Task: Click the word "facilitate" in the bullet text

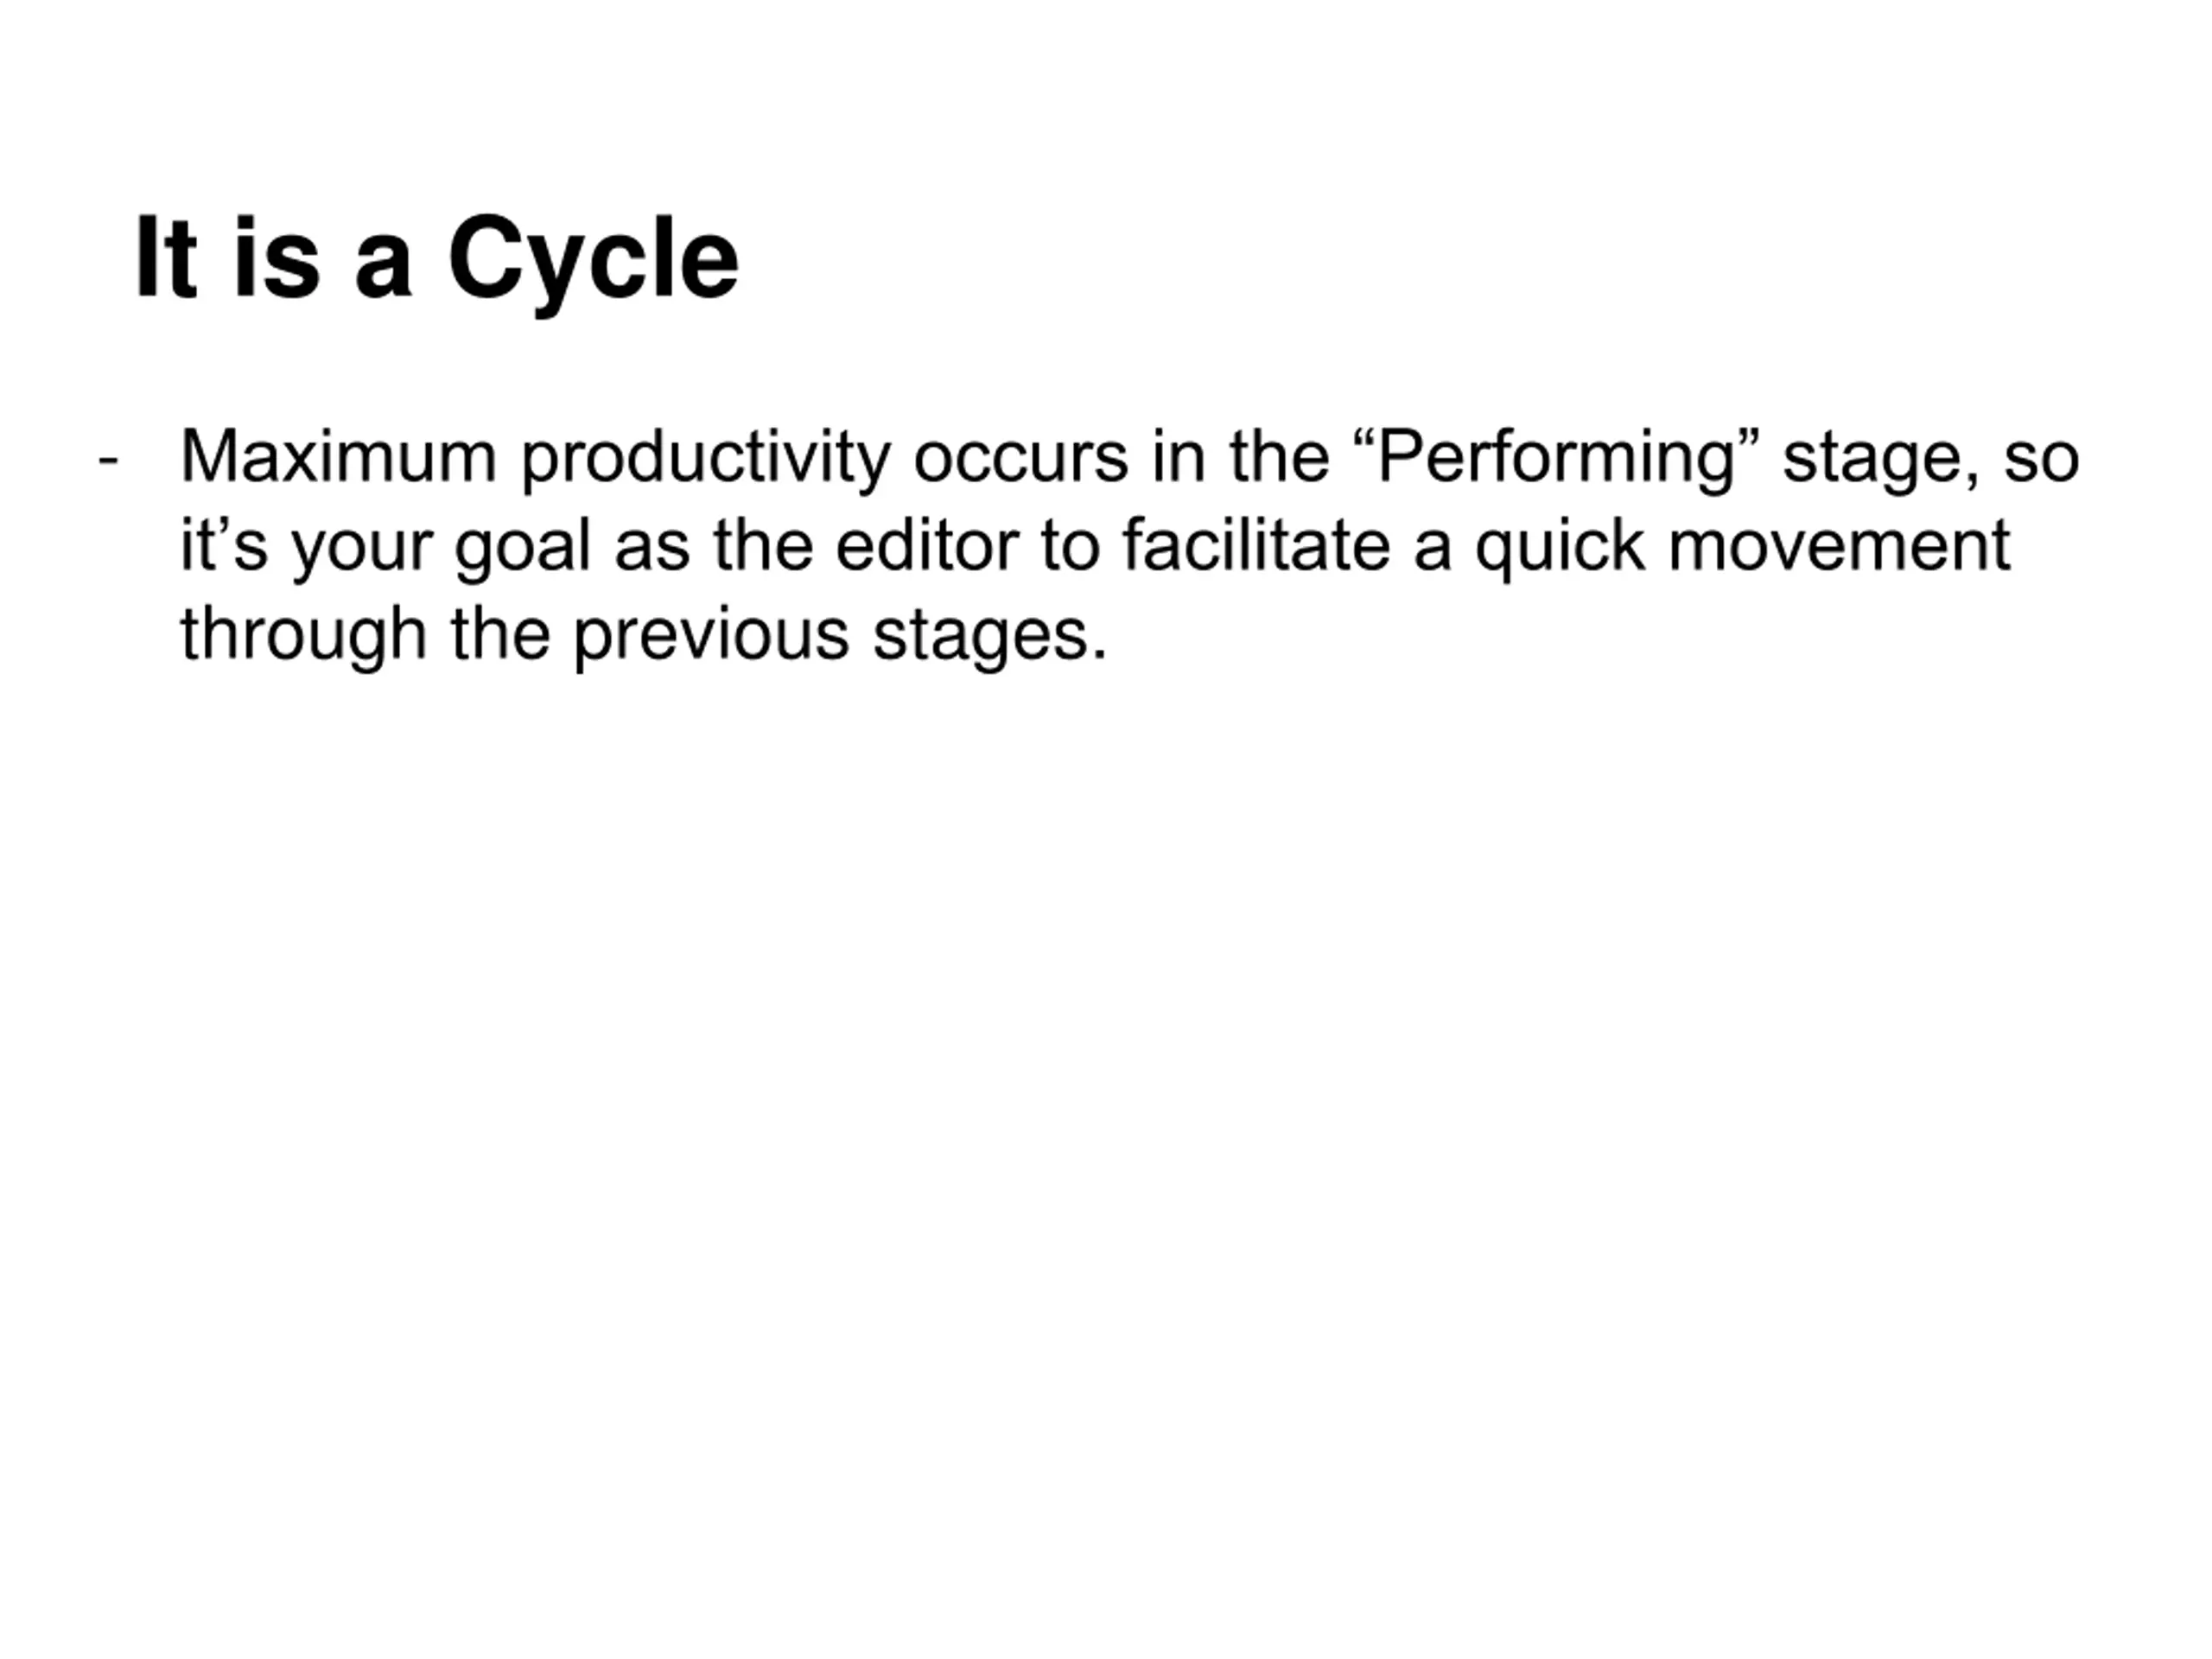Action: 1256,546
